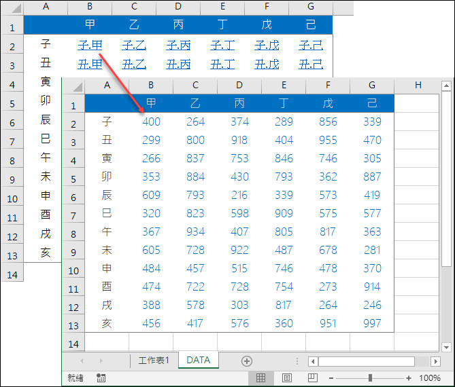The height and width of the screenshot is (387, 455).
Task: Click vertical scrollbar up arrow
Action: 446,86
